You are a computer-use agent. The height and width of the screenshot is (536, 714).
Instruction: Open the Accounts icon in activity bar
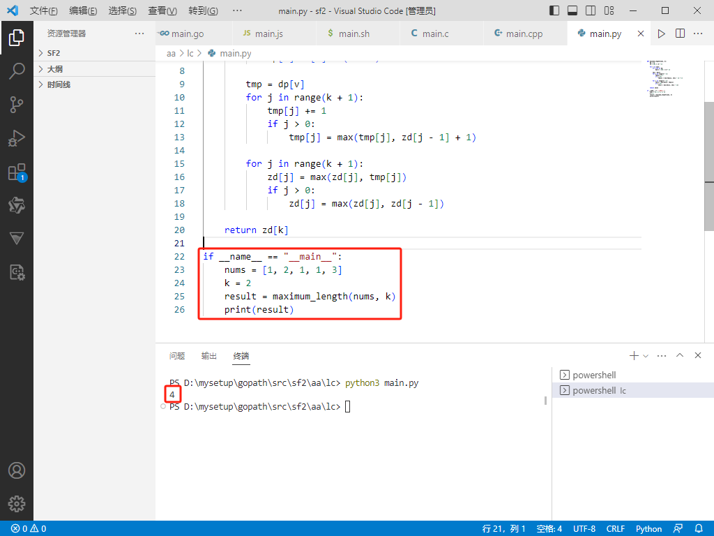coord(17,470)
